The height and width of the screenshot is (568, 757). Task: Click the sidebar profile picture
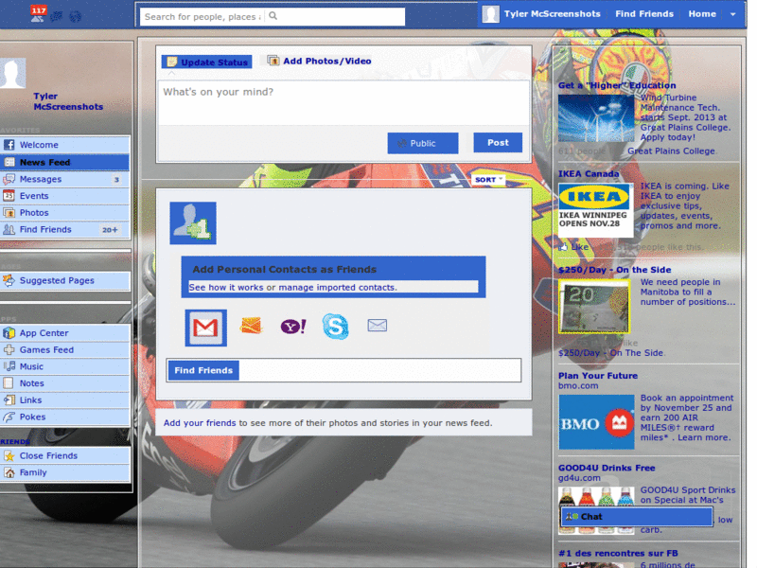click(12, 73)
